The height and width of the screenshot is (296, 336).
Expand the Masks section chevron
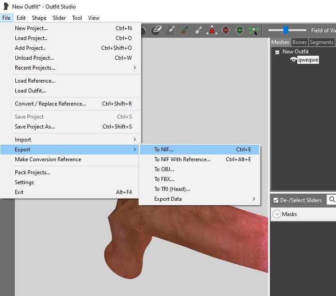277,214
